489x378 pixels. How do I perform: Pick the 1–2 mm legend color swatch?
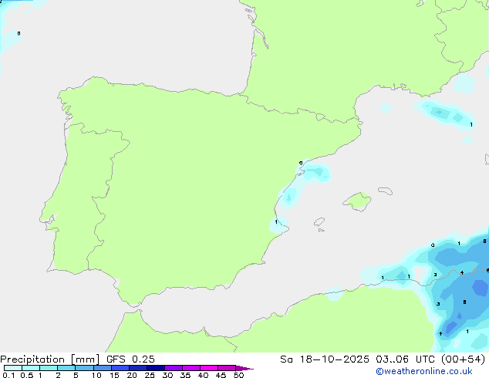click(49, 368)
